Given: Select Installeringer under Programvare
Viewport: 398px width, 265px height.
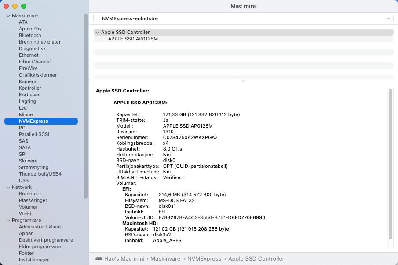Looking at the screenshot, I should pyautogui.click(x=34, y=260).
